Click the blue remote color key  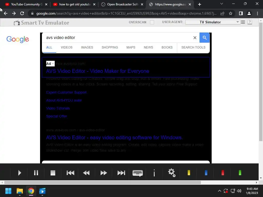point(206,173)
